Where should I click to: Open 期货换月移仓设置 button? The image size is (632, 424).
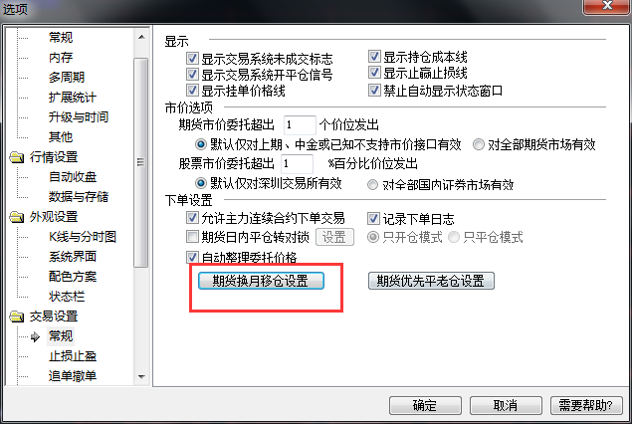261,281
